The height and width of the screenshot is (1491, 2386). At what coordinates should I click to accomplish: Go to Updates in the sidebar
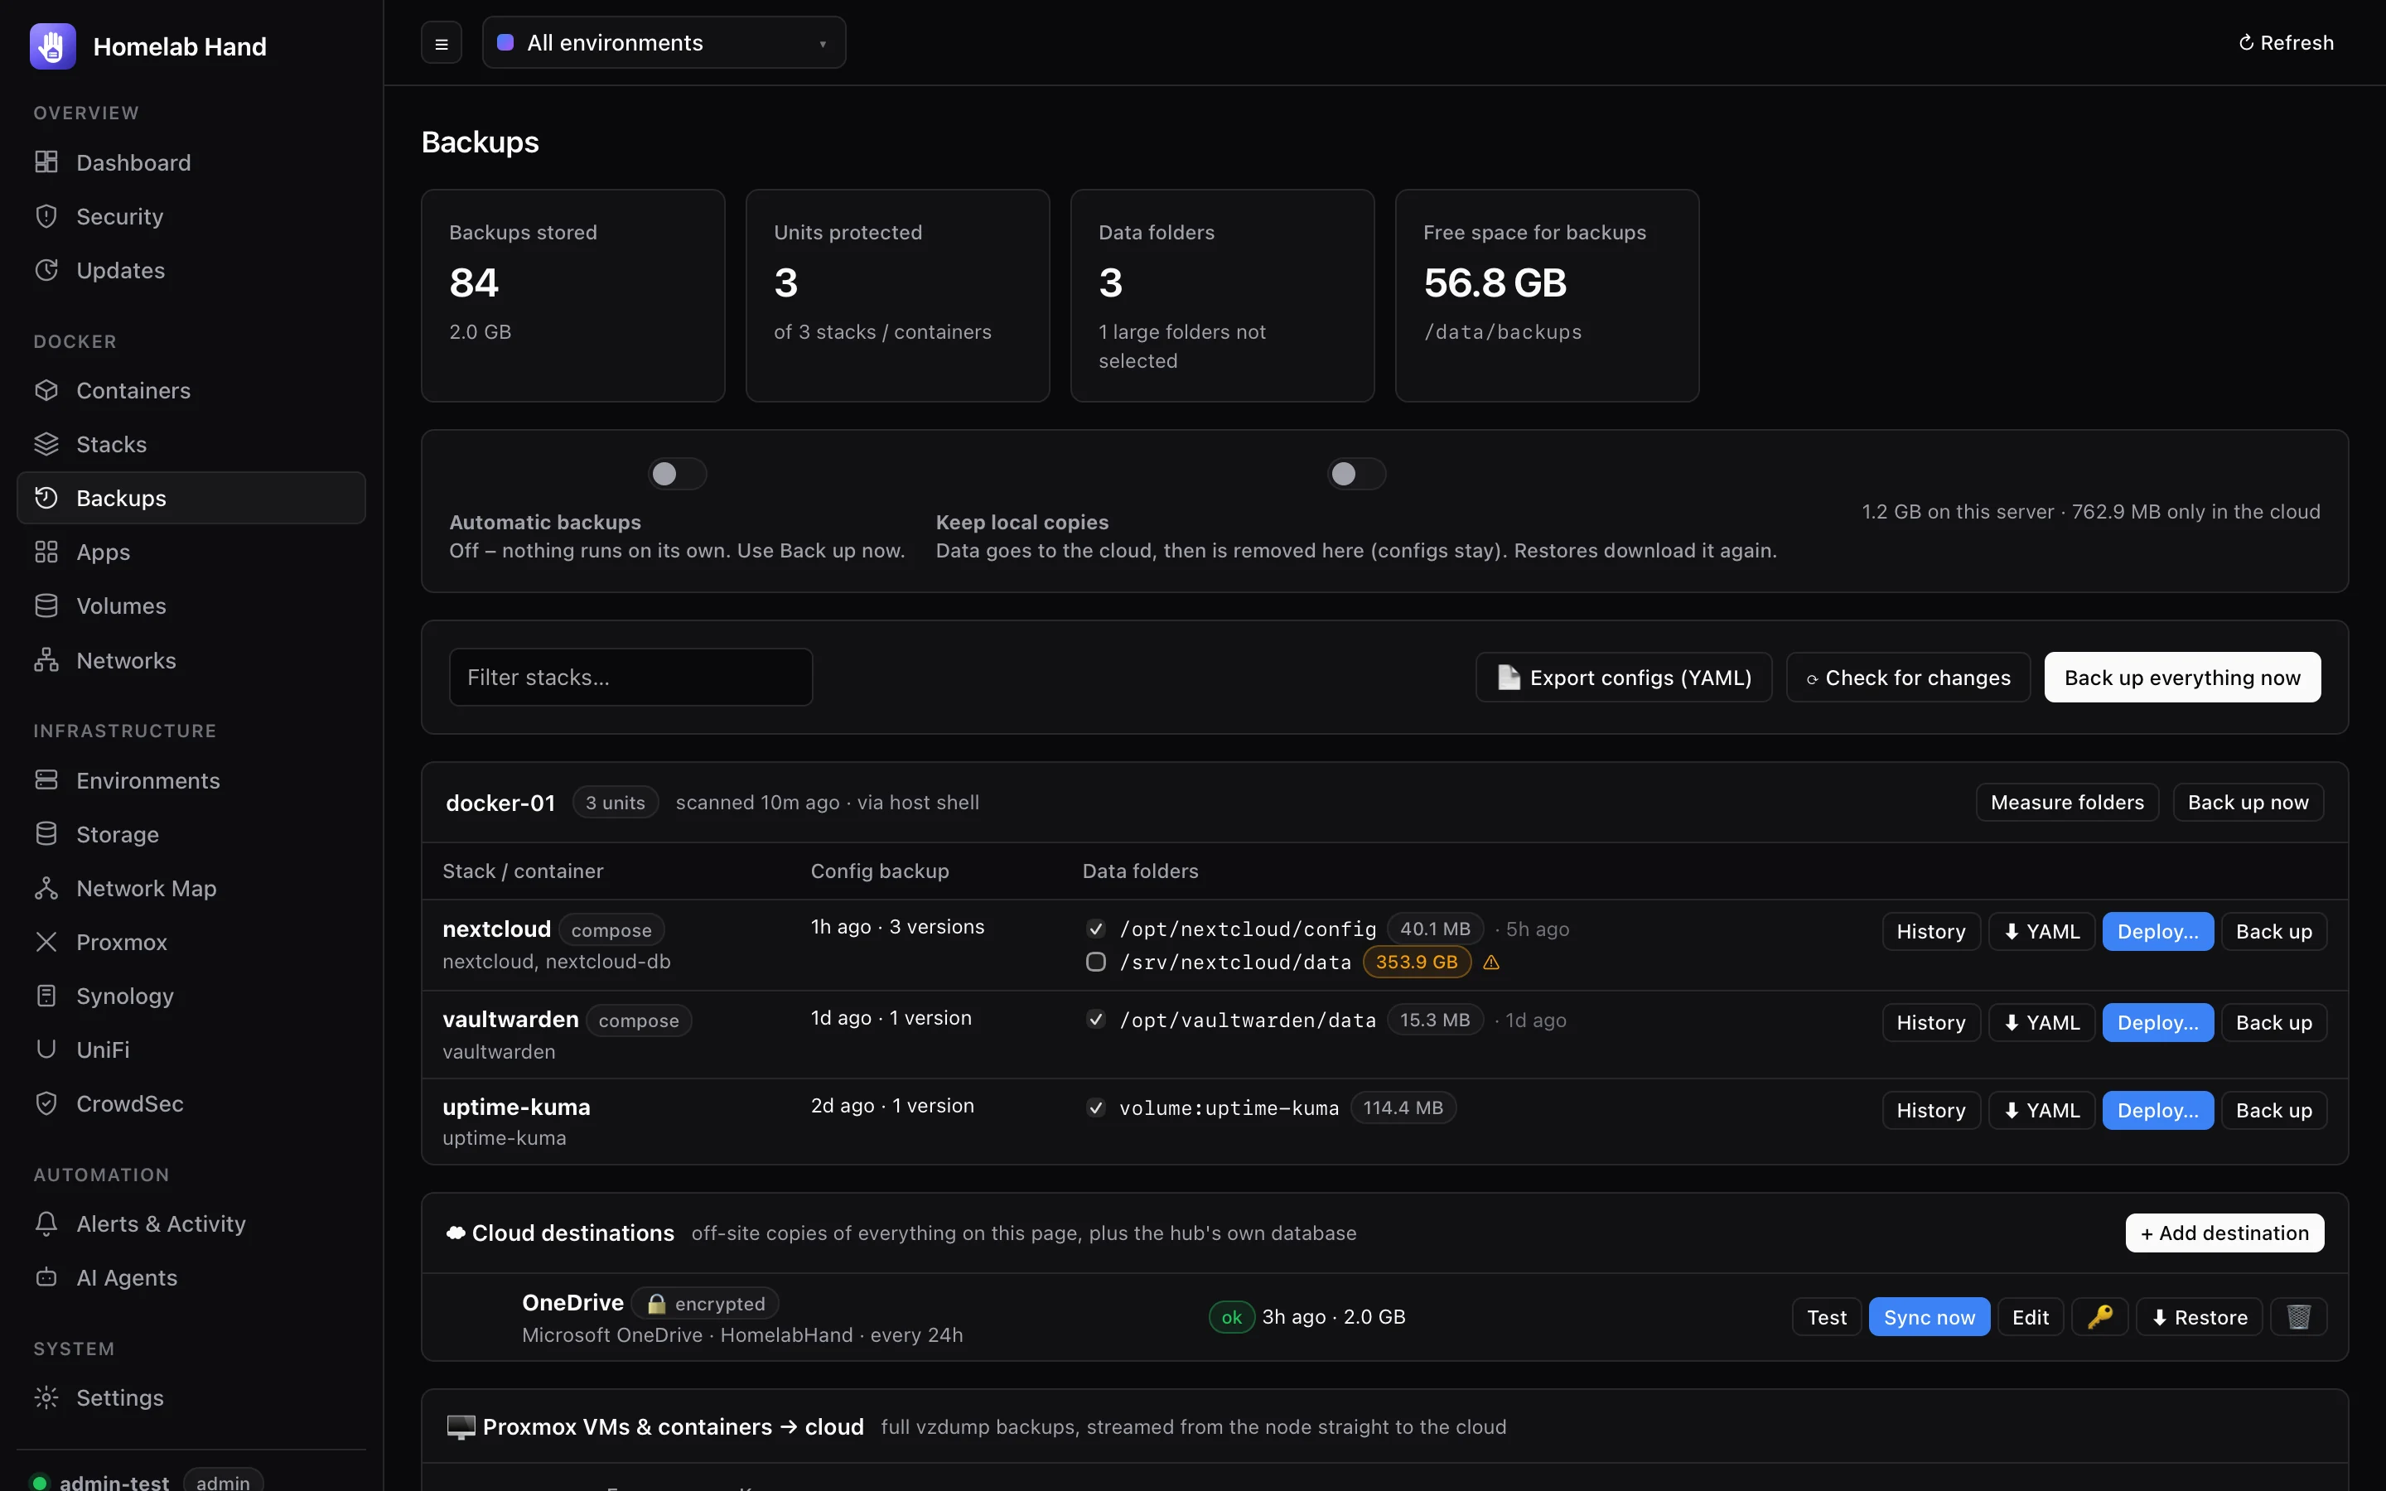(x=191, y=270)
